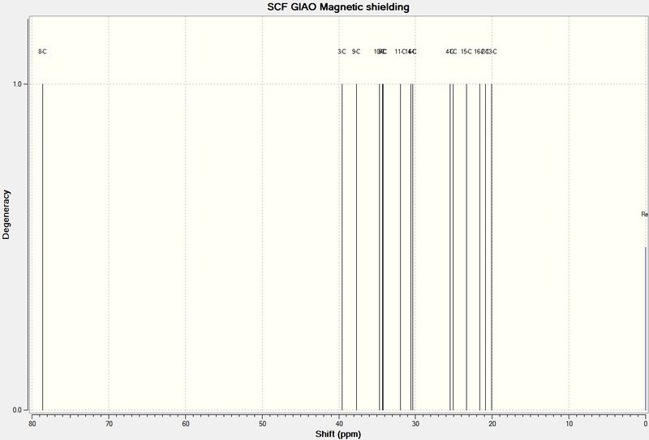Select the '10' x-axis tick label
The width and height of the screenshot is (649, 440).
click(x=569, y=424)
